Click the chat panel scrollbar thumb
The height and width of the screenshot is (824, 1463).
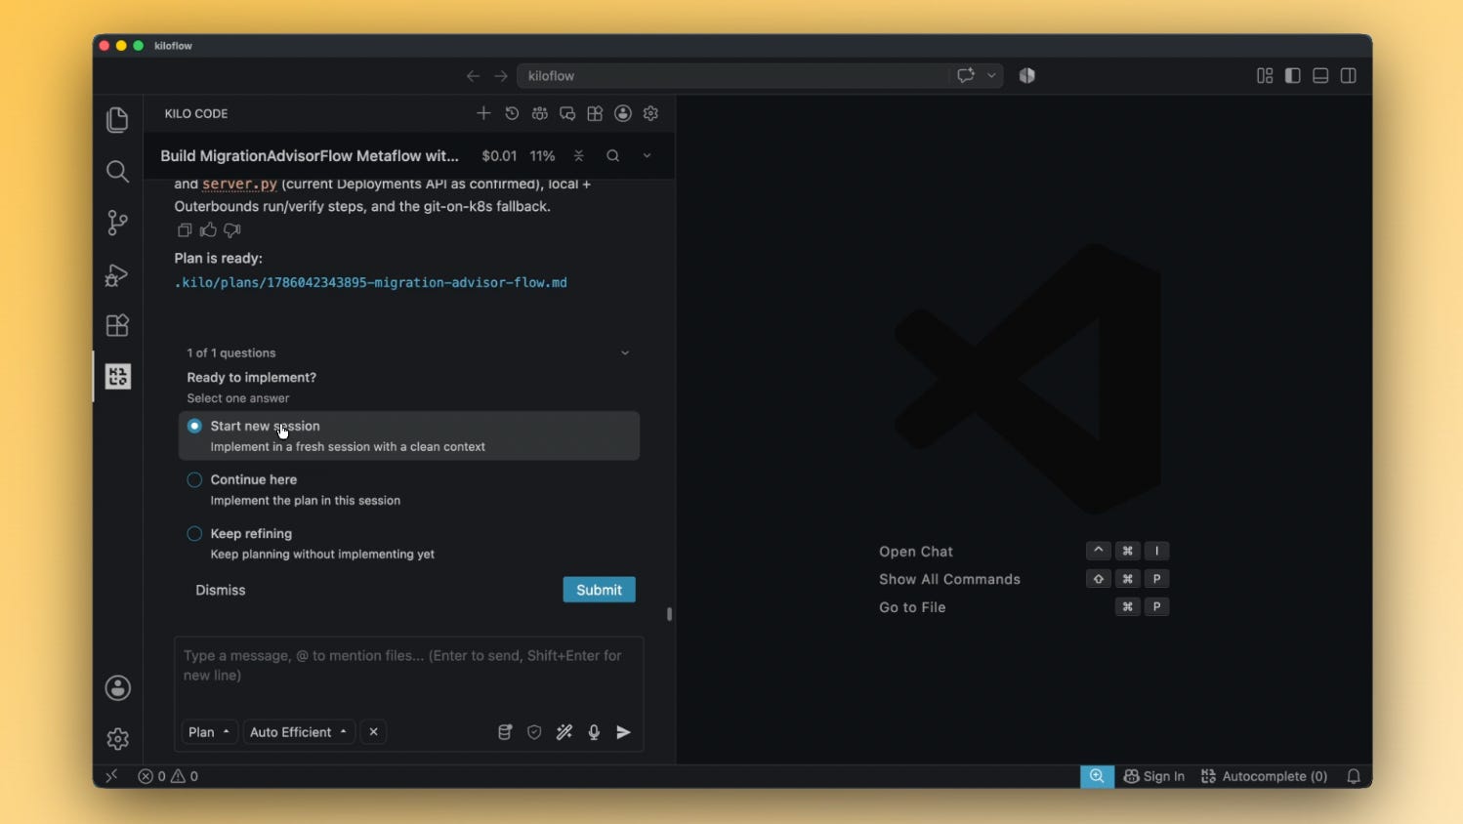669,614
